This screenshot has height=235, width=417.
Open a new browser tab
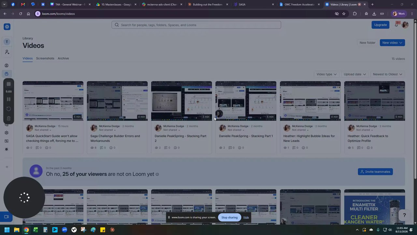click(x=372, y=5)
